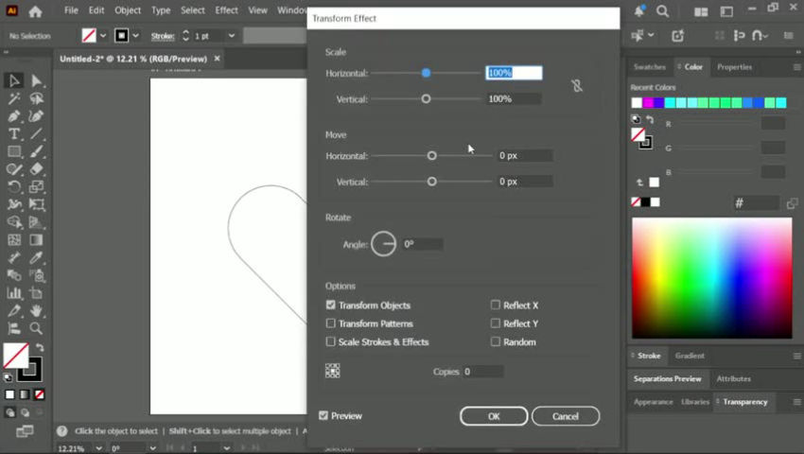Switch to the Properties tab
This screenshot has height=454, width=804.
[x=734, y=67]
